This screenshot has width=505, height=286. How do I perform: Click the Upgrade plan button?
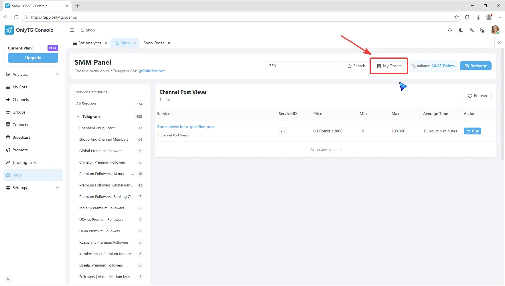click(33, 58)
